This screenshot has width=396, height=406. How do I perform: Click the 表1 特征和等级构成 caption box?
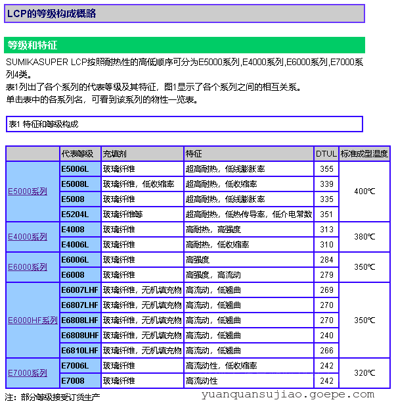click(x=184, y=124)
